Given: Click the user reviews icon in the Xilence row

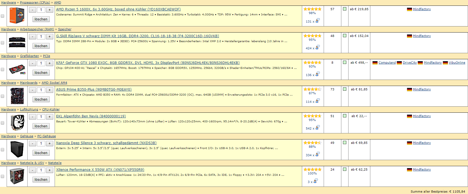Looking at the screenshot, I should click(315, 181).
